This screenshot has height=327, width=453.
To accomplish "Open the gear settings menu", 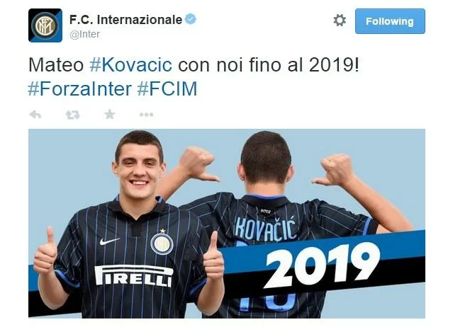I will tap(340, 21).
